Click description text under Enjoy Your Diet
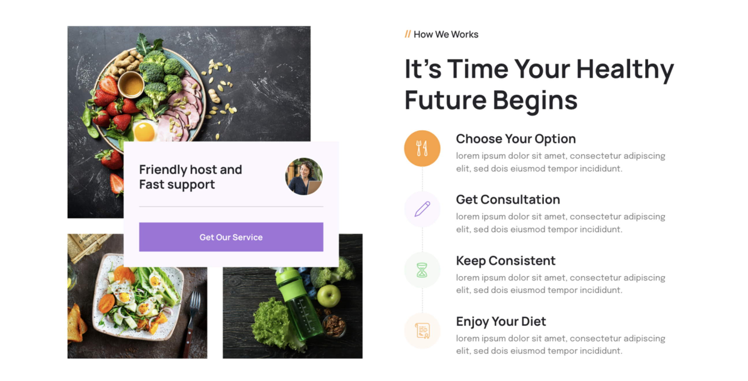The height and width of the screenshot is (381, 748). coord(560,344)
